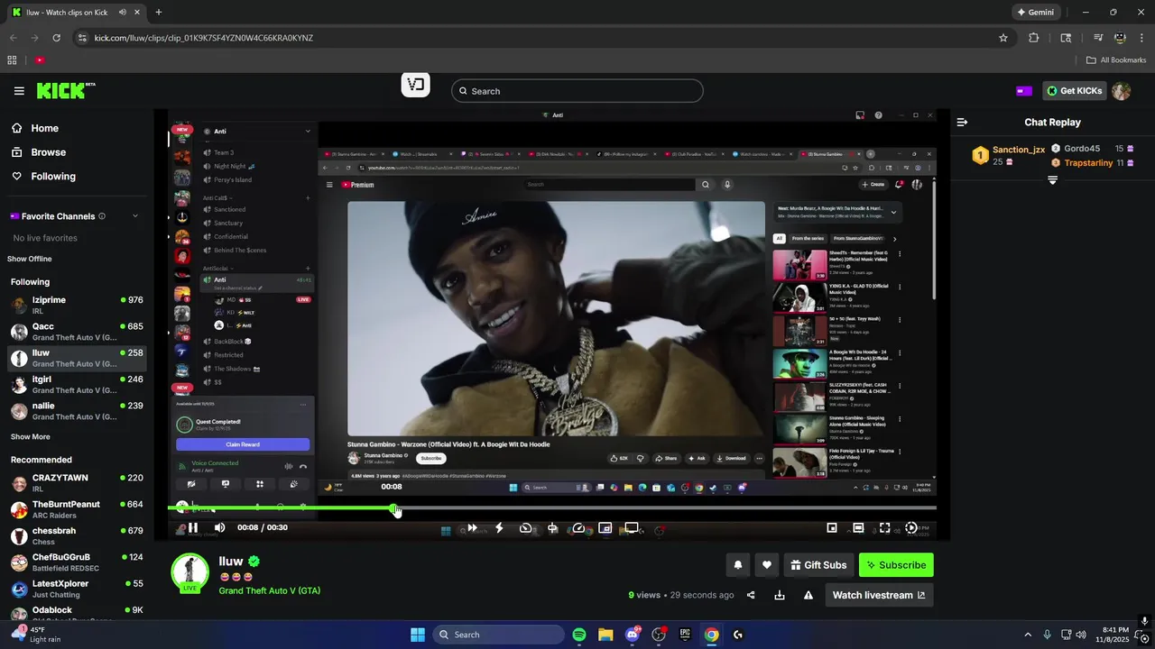Screen dimensions: 1155x649
Task: Click the Gift Subs button
Action: (x=818, y=565)
